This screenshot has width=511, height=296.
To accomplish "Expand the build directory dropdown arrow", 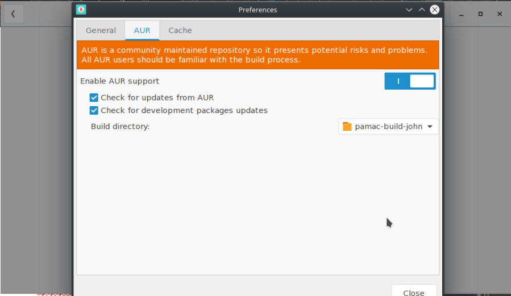I will click(430, 127).
